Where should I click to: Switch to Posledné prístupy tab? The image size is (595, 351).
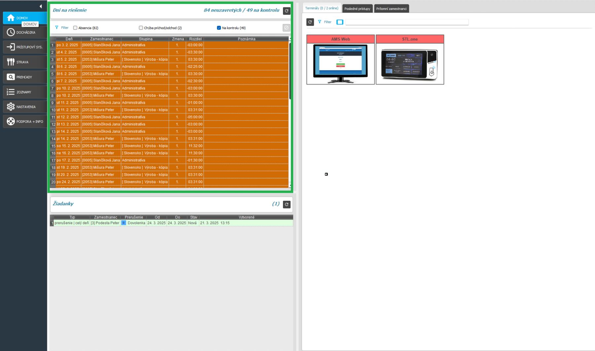pos(357,9)
